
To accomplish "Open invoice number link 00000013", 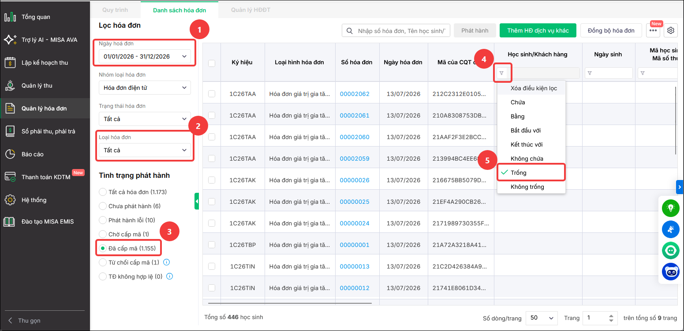I will (x=355, y=266).
